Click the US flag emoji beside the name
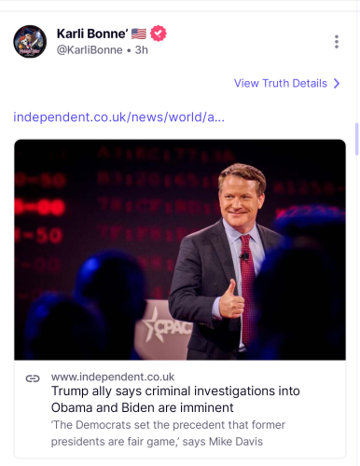Screen dimensions: 360x466 [139, 34]
